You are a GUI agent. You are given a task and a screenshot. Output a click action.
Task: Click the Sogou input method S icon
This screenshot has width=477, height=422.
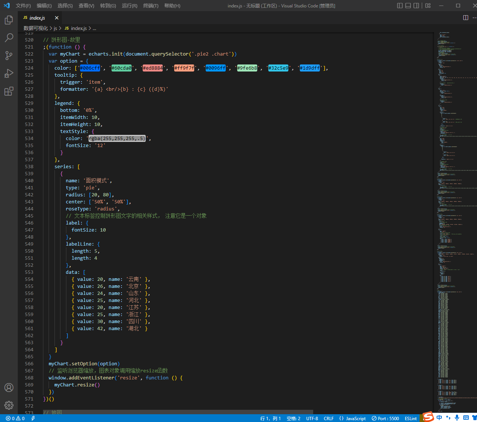[428, 417]
